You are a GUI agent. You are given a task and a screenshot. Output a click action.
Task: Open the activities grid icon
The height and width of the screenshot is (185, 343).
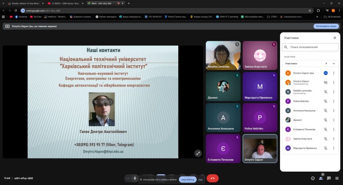point(337,178)
